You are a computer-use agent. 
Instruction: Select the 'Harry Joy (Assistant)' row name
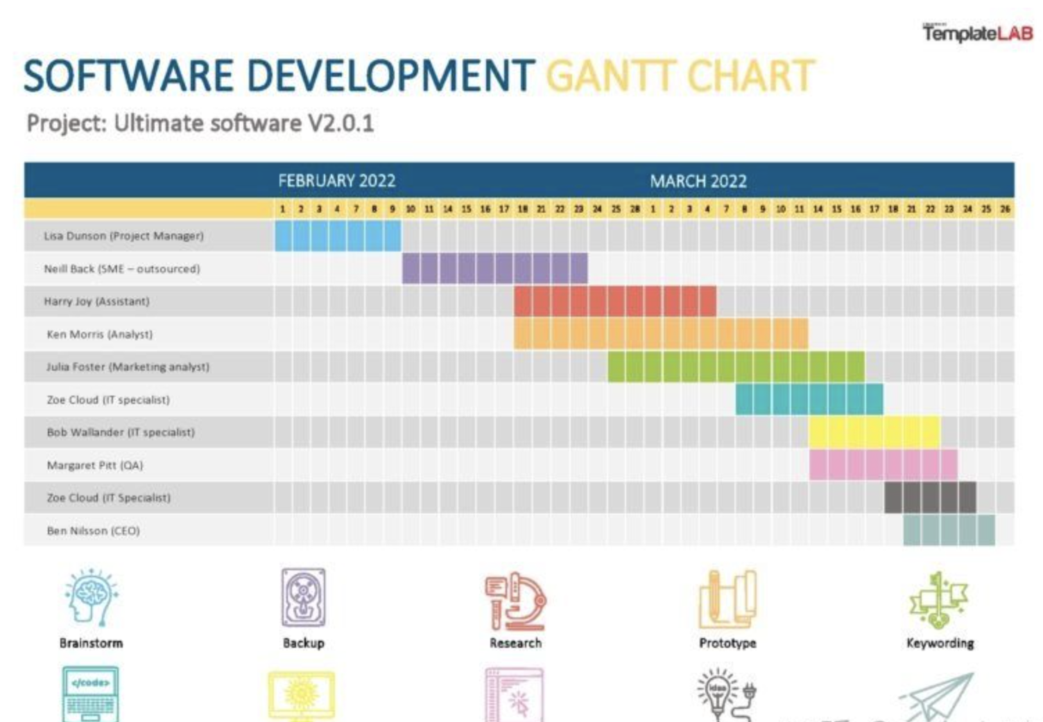tap(96, 301)
